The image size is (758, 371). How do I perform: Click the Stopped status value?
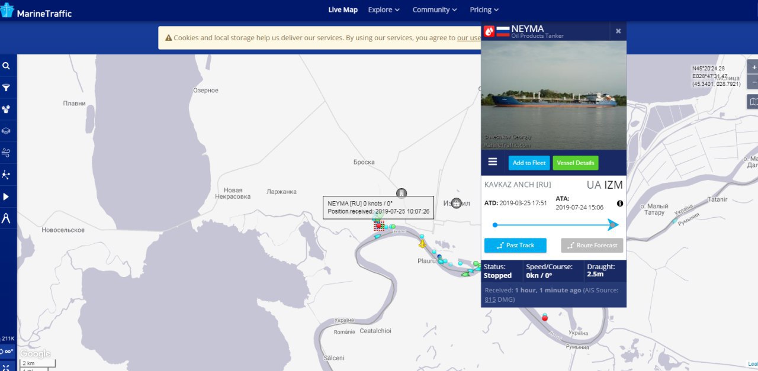click(497, 276)
